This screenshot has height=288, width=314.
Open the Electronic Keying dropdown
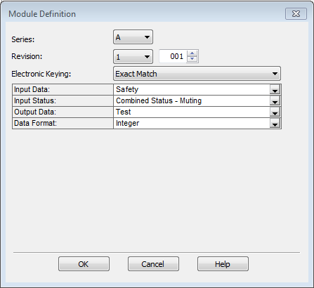tap(197, 74)
